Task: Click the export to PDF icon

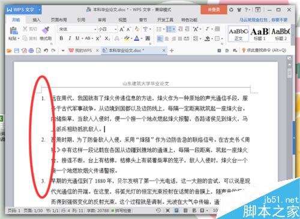Action: pyautogui.click(x=24, y=50)
